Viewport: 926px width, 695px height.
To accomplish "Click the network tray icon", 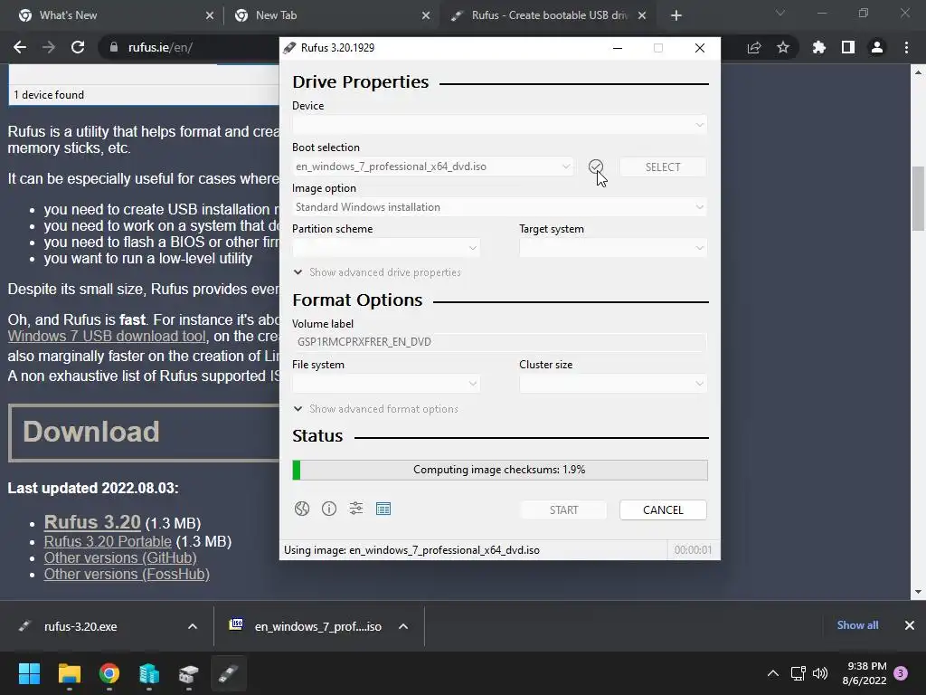I will coord(798,673).
